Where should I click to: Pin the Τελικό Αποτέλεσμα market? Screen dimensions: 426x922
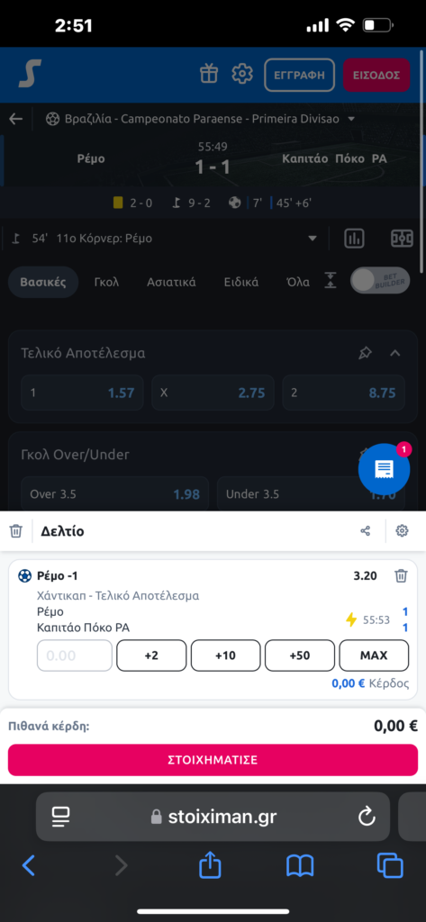click(365, 353)
